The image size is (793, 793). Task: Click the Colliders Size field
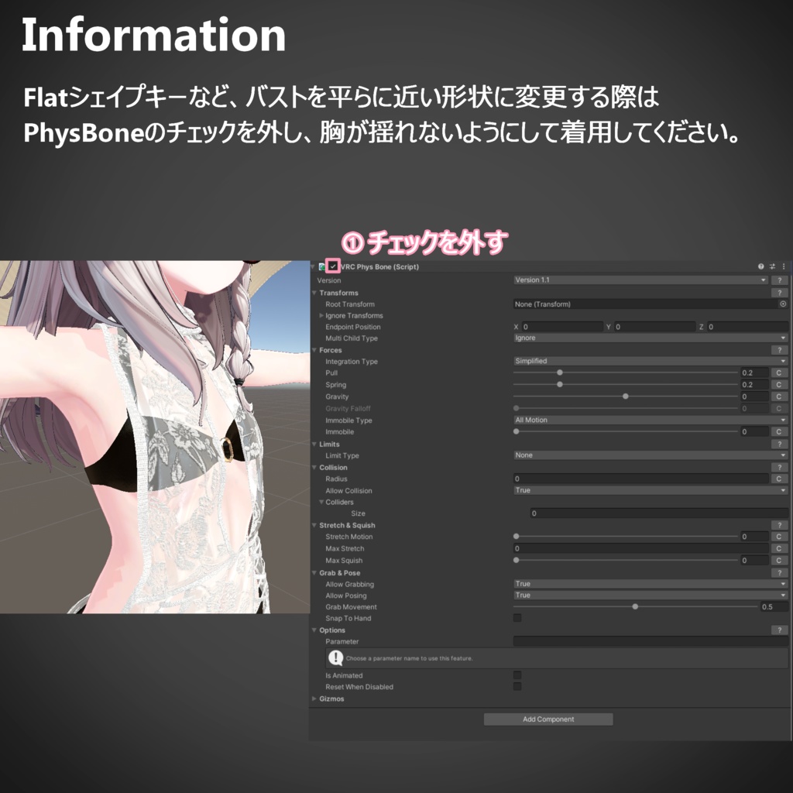pyautogui.click(x=659, y=513)
